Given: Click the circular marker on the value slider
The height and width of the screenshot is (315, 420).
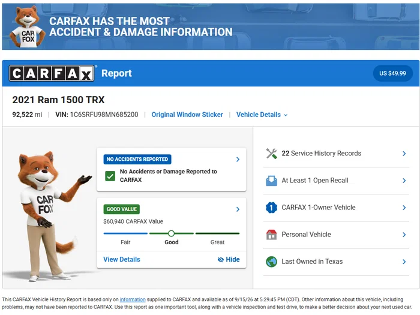Looking at the screenshot, I should 172,233.
